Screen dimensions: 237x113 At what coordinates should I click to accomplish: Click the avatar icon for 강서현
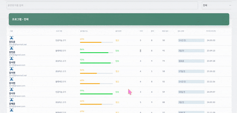click(x=11, y=79)
